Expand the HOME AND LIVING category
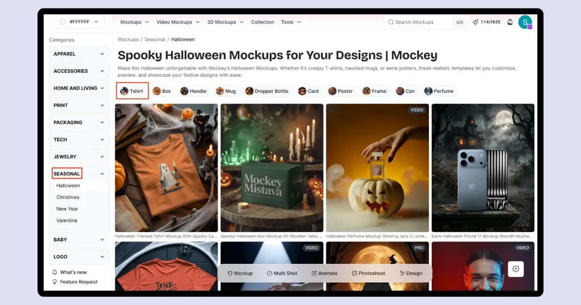 click(x=79, y=88)
